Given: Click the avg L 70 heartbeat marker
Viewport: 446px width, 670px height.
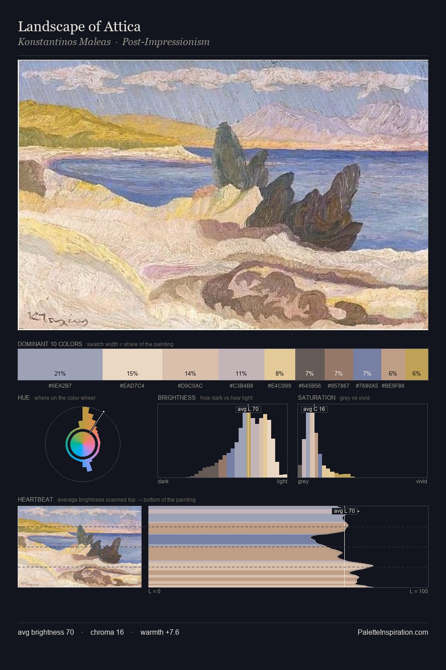Looking at the screenshot, I should click(x=345, y=511).
